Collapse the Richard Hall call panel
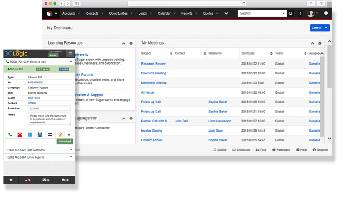 pyautogui.click(x=71, y=62)
